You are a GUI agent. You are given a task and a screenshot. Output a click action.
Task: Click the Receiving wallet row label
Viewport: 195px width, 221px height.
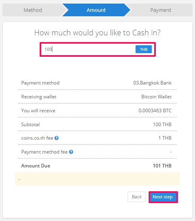[x=39, y=97]
